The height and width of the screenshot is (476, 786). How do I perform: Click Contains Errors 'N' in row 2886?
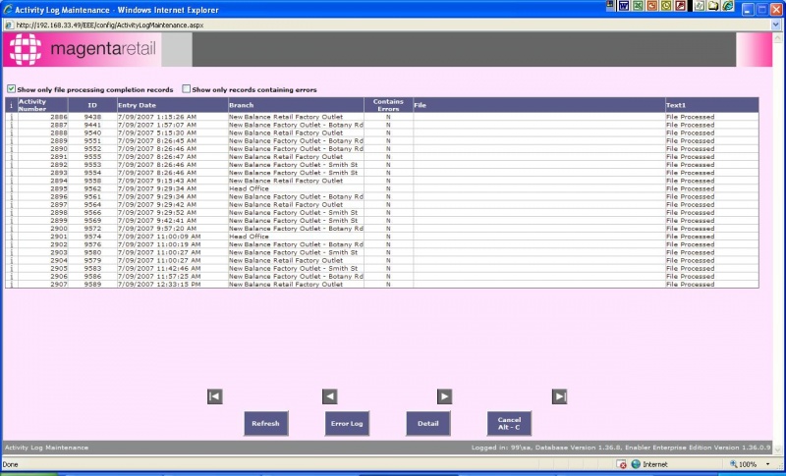coord(388,117)
